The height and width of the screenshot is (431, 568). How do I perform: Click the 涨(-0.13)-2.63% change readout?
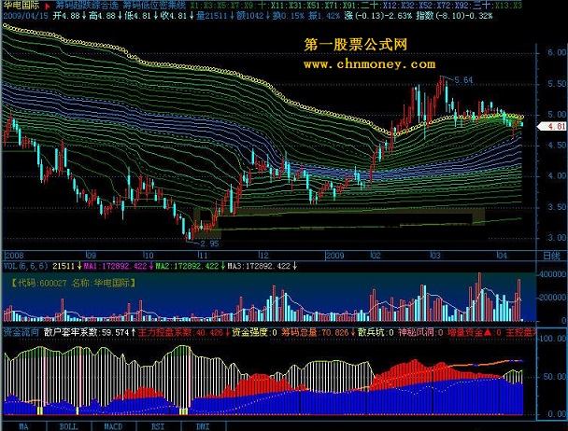pos(377,16)
